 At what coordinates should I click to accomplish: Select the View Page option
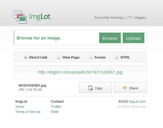pyautogui.click(x=59, y=57)
